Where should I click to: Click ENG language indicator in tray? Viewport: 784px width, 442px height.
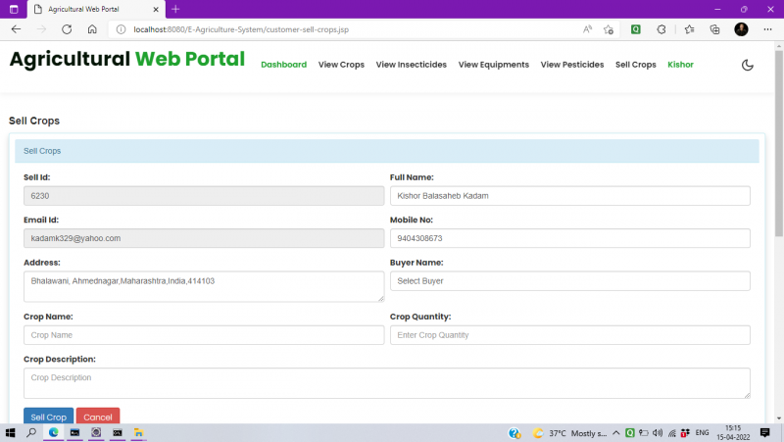click(x=702, y=433)
